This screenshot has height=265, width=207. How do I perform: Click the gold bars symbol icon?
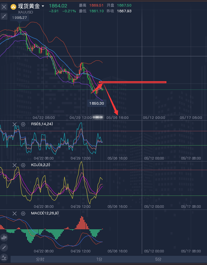13,7
